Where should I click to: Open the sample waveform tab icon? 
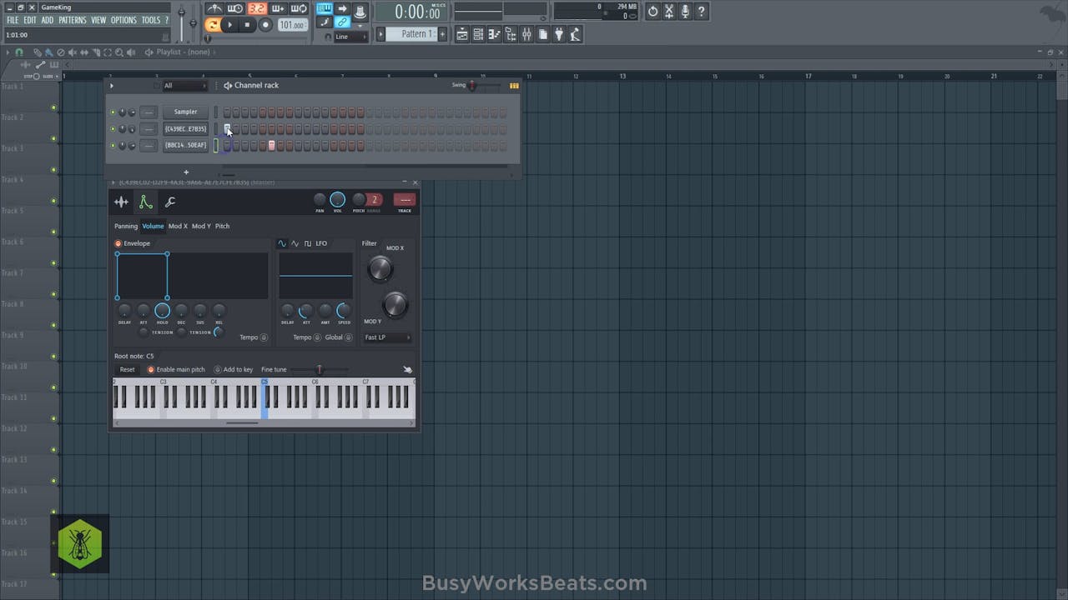coord(121,201)
